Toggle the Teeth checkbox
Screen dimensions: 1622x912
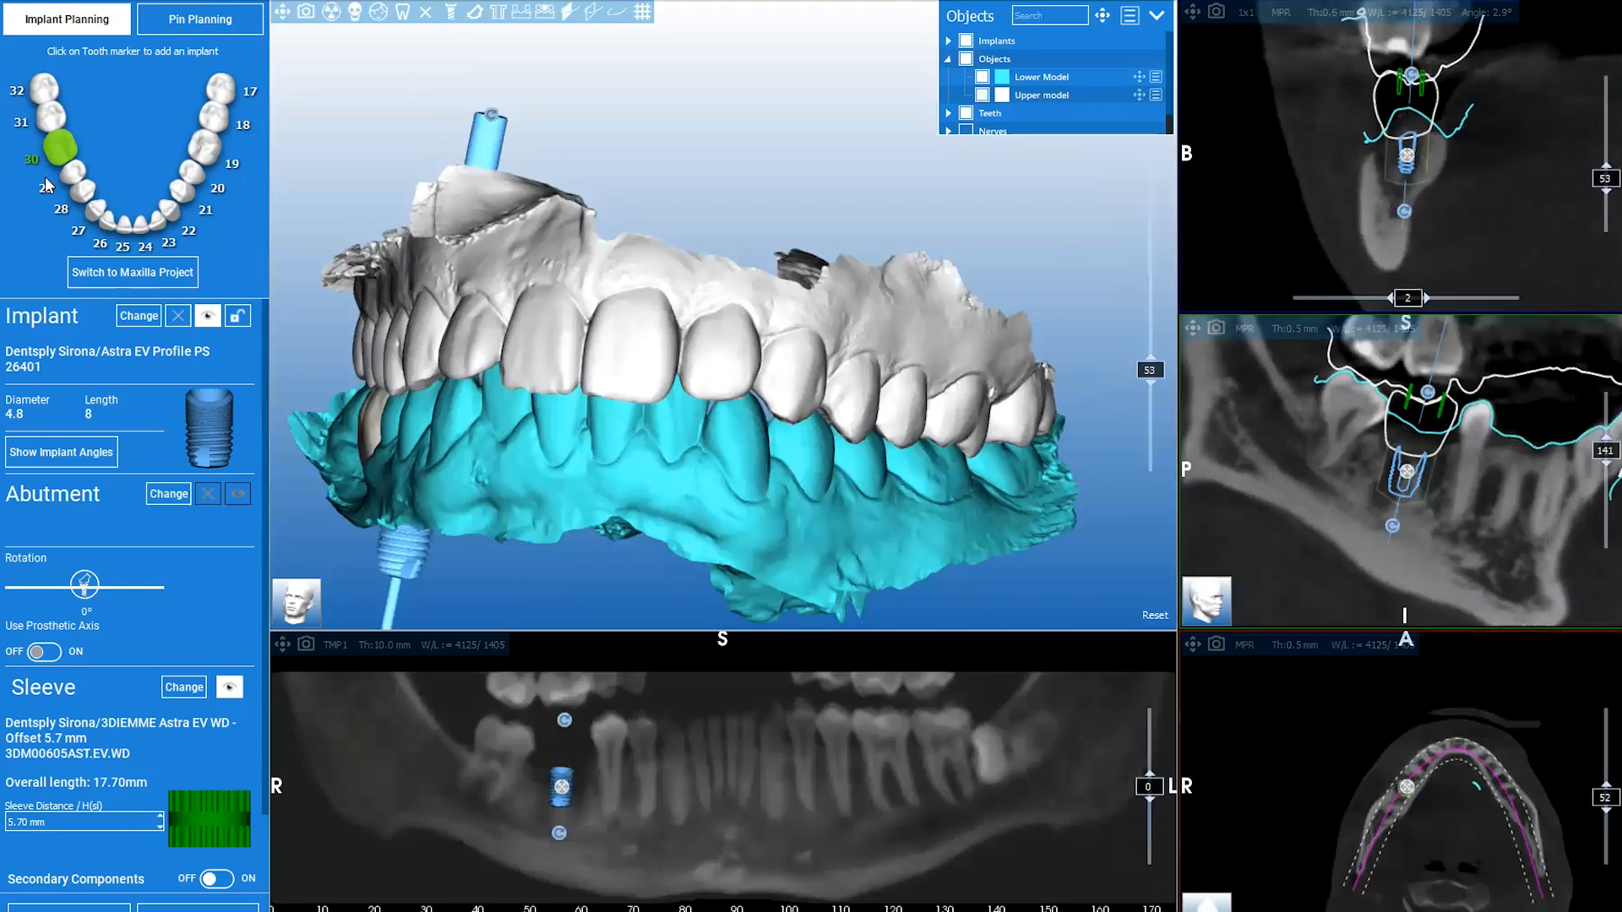coord(966,113)
